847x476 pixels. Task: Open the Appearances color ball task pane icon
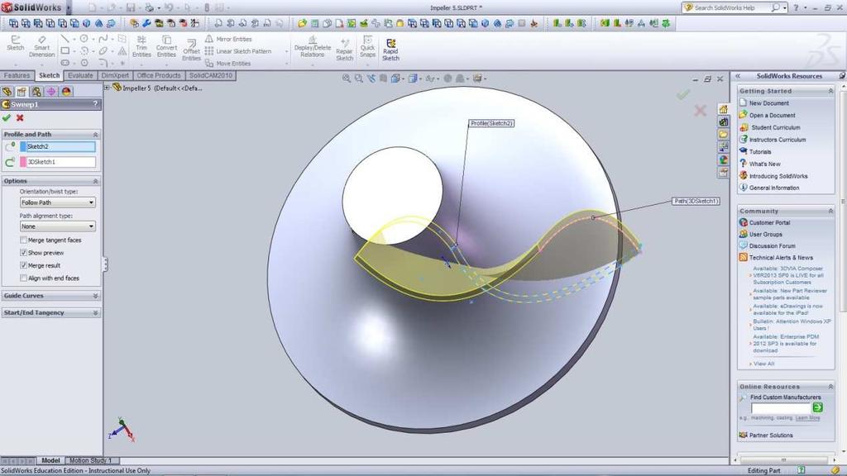(x=723, y=159)
